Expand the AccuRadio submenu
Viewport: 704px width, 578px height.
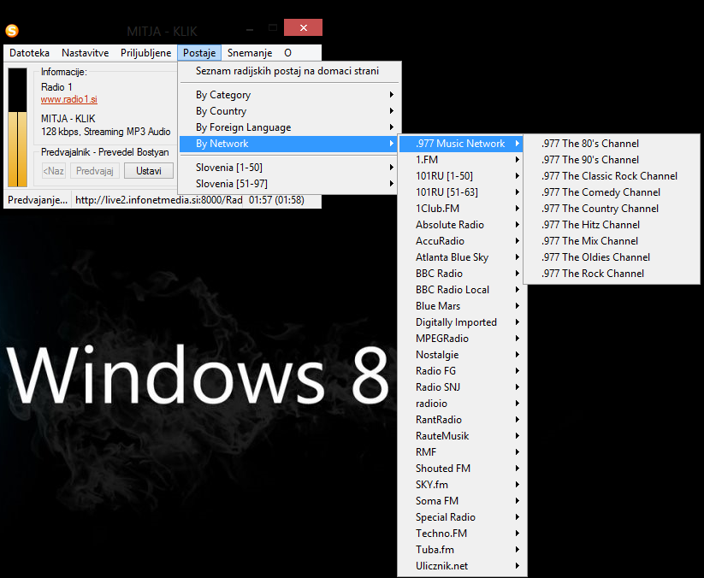click(x=462, y=241)
